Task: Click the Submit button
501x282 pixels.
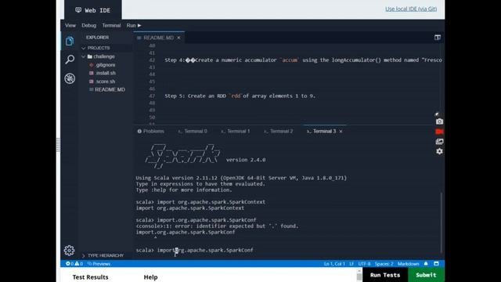Action: point(426,275)
